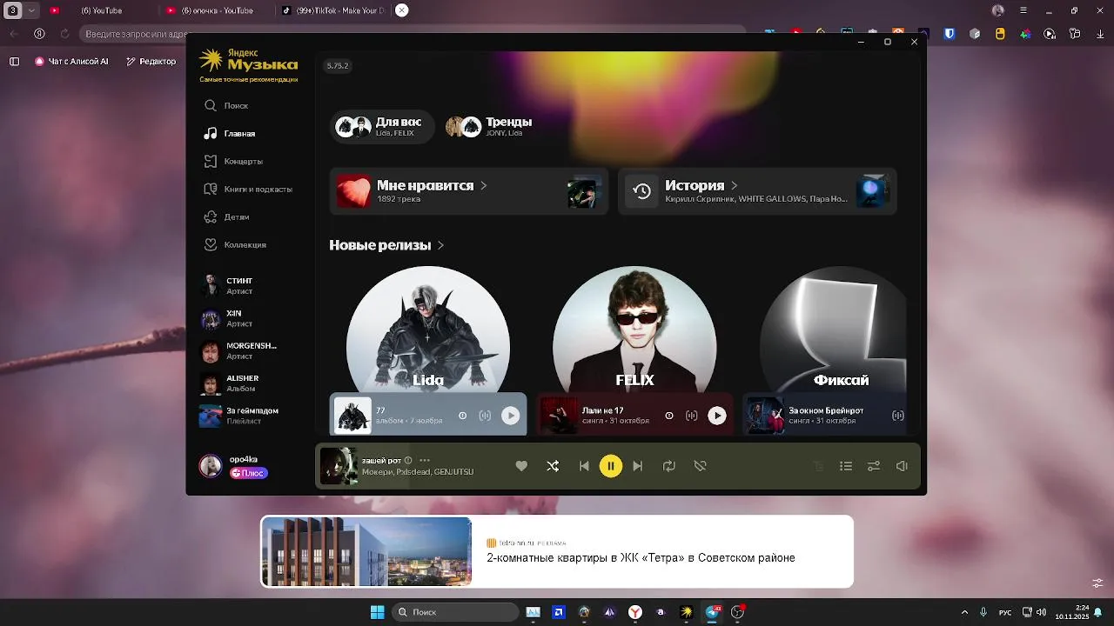Click explicit badge on Лали не 17
Image resolution: width=1114 pixels, height=626 pixels.
click(669, 416)
